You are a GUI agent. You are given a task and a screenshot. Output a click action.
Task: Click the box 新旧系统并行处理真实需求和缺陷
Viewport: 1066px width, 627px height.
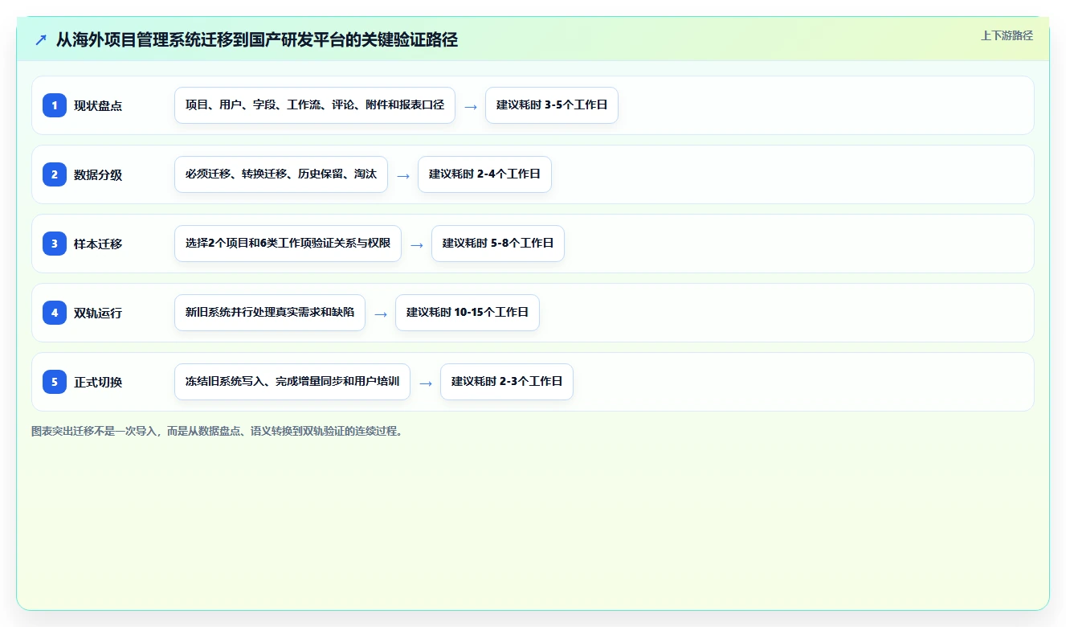pyautogui.click(x=270, y=313)
